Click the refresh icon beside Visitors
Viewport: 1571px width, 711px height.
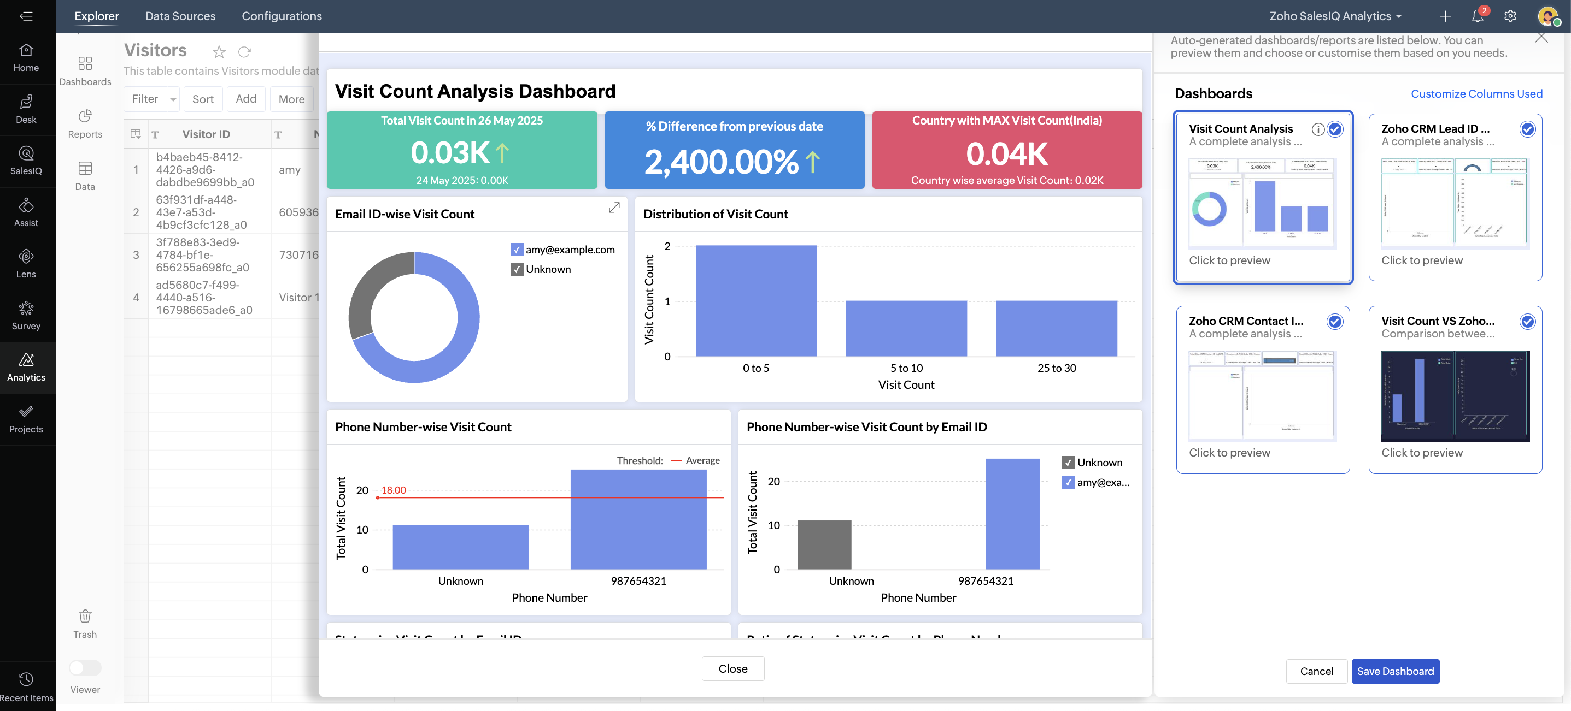(244, 52)
